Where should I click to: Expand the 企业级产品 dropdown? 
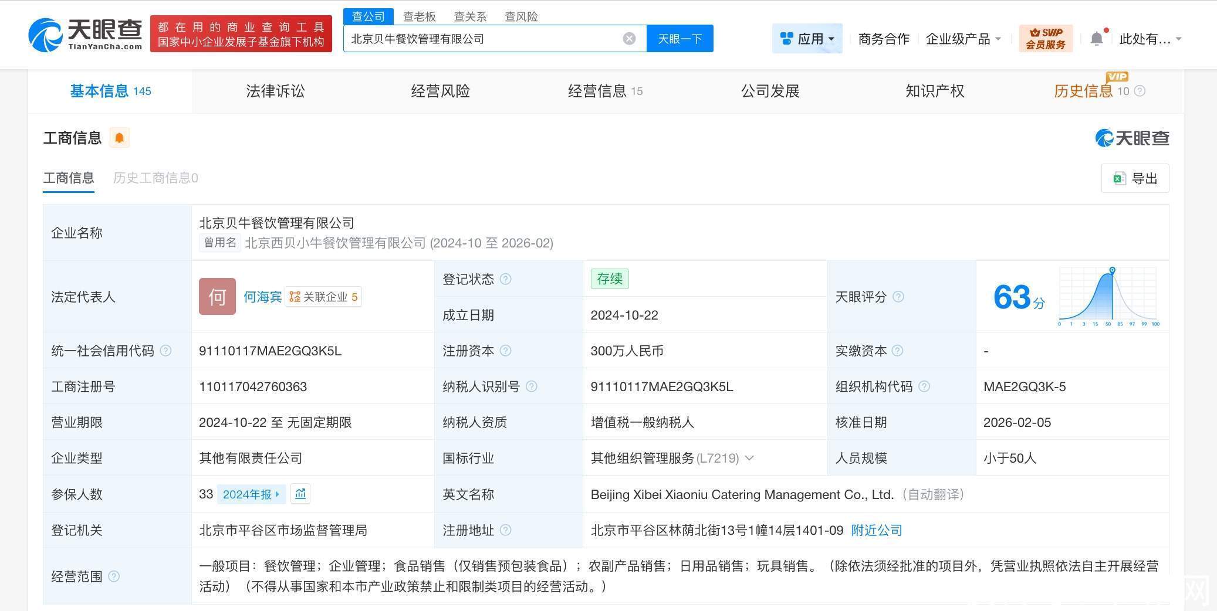tap(962, 39)
